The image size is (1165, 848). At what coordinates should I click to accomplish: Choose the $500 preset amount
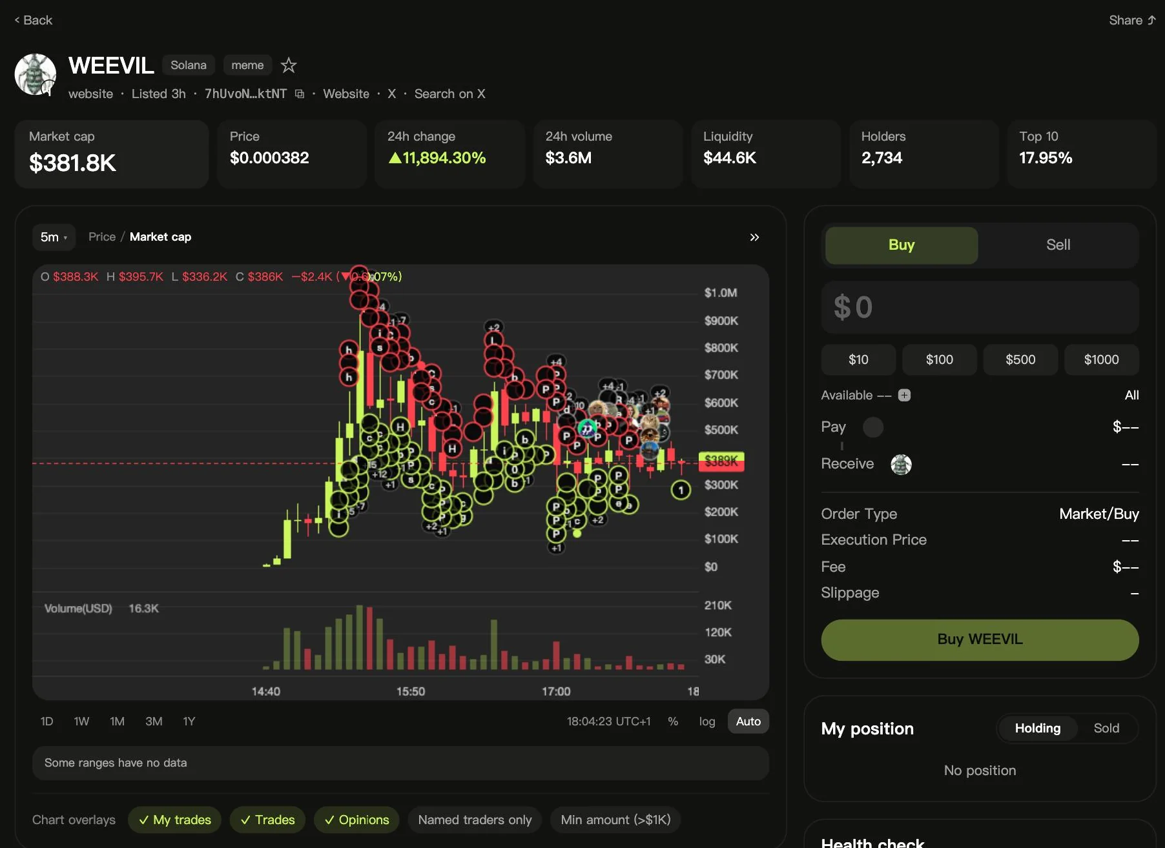coord(1020,359)
